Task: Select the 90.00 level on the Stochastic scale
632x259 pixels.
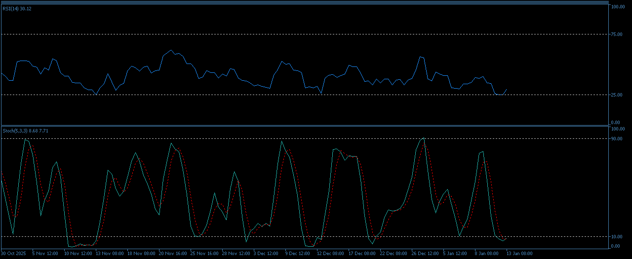Action: pos(617,138)
